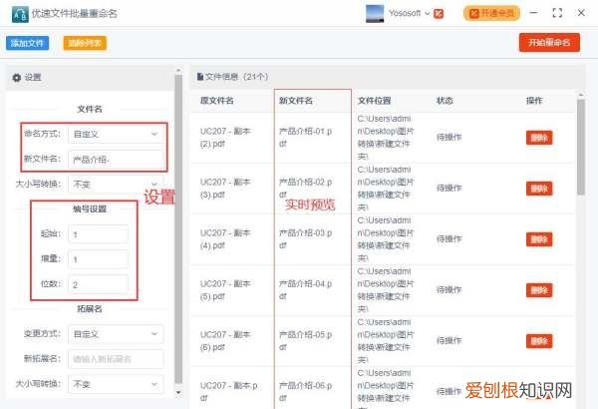Select file name UC207 - 副本 (2).pdf
Screen dimensions: 598x409
(225, 138)
